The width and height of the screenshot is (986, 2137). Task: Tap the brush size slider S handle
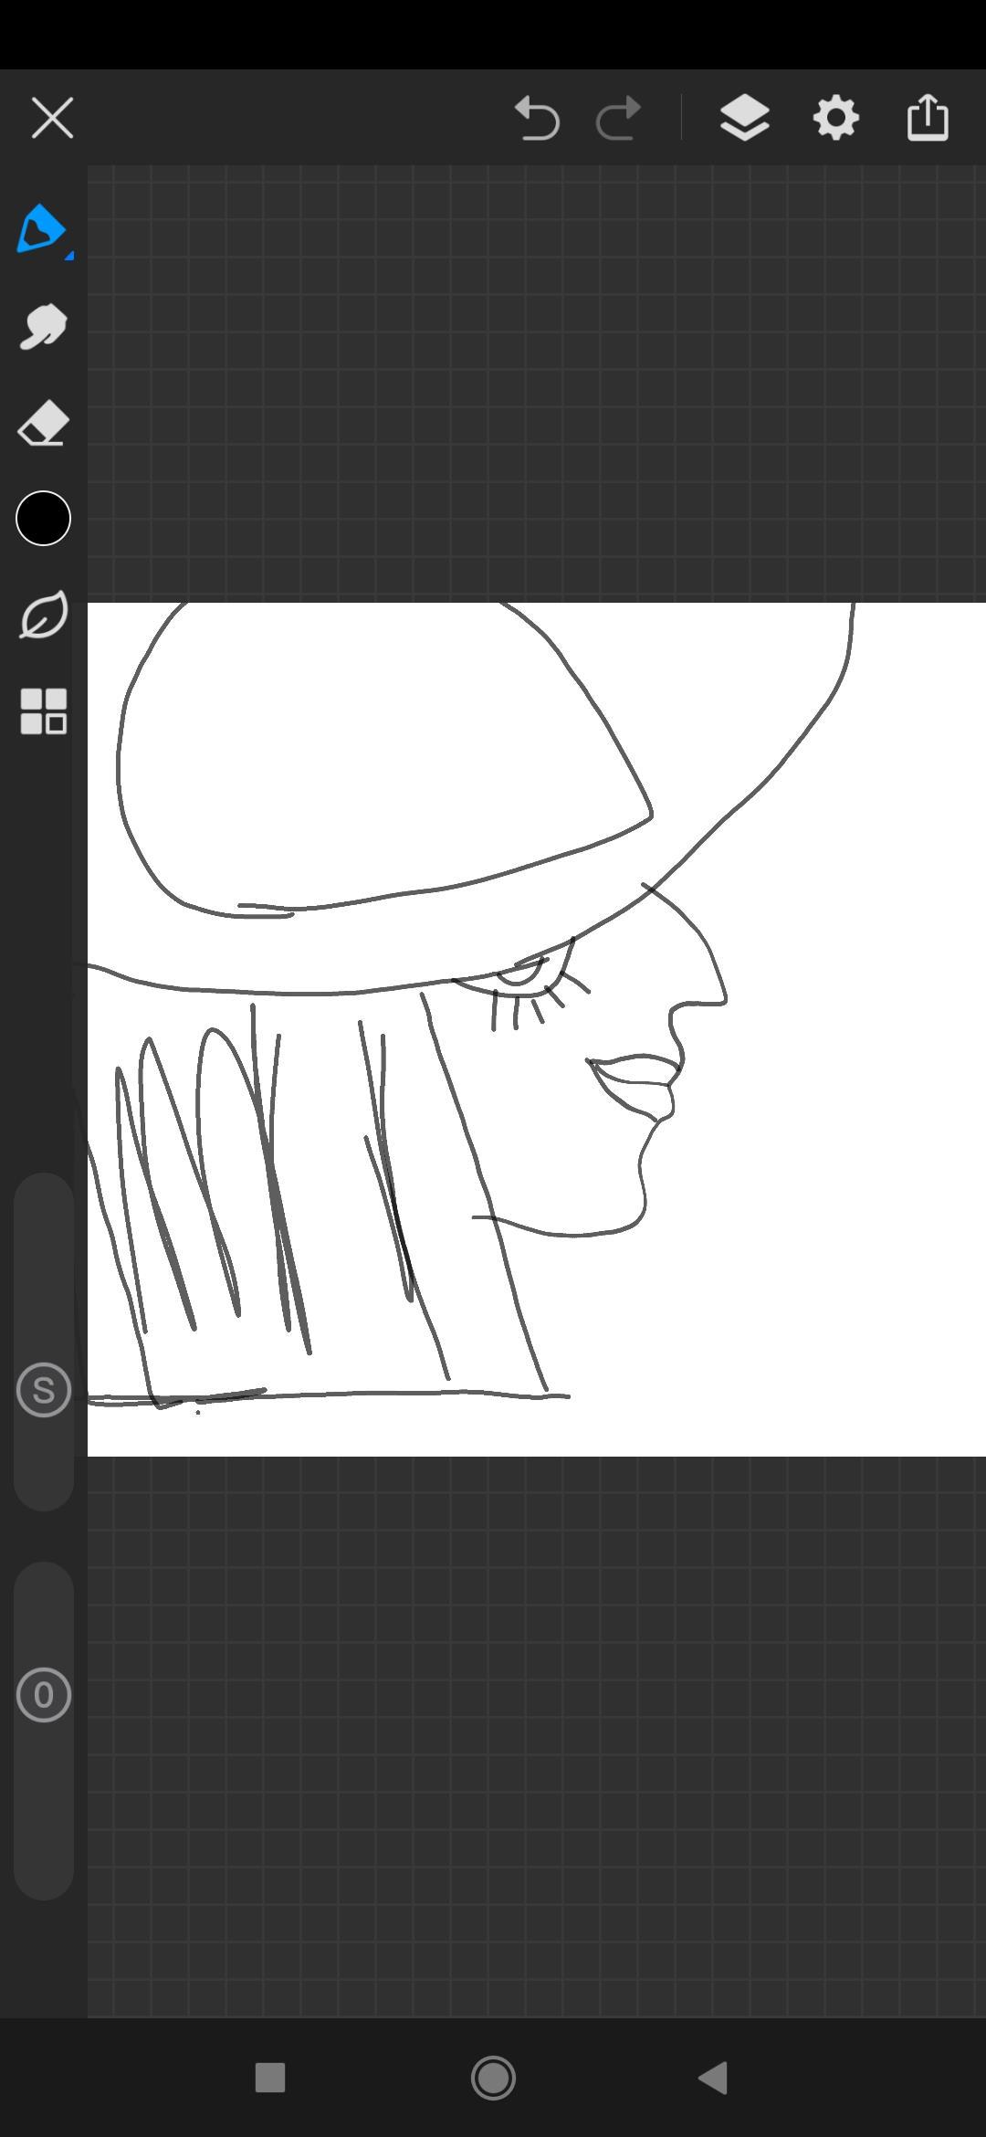(x=43, y=1390)
